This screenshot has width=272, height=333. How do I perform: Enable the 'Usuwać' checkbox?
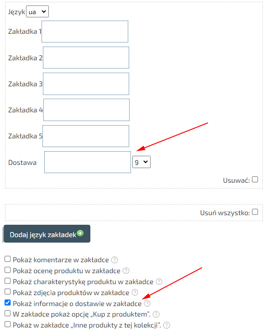coord(255,180)
